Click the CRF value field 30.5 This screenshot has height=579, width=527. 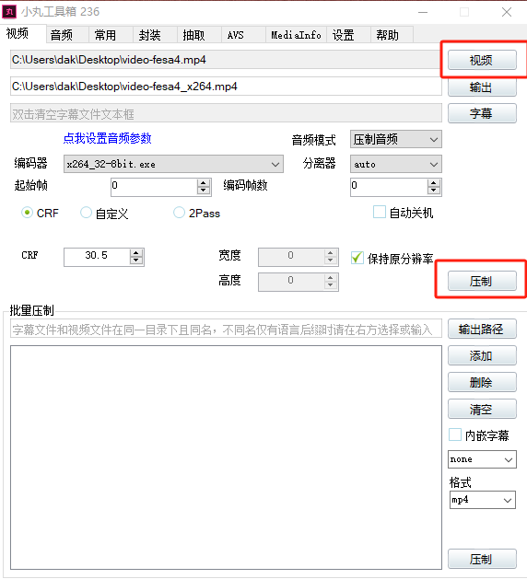pos(97,257)
